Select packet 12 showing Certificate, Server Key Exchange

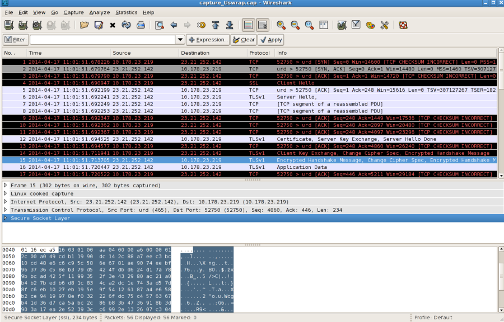pos(168,139)
